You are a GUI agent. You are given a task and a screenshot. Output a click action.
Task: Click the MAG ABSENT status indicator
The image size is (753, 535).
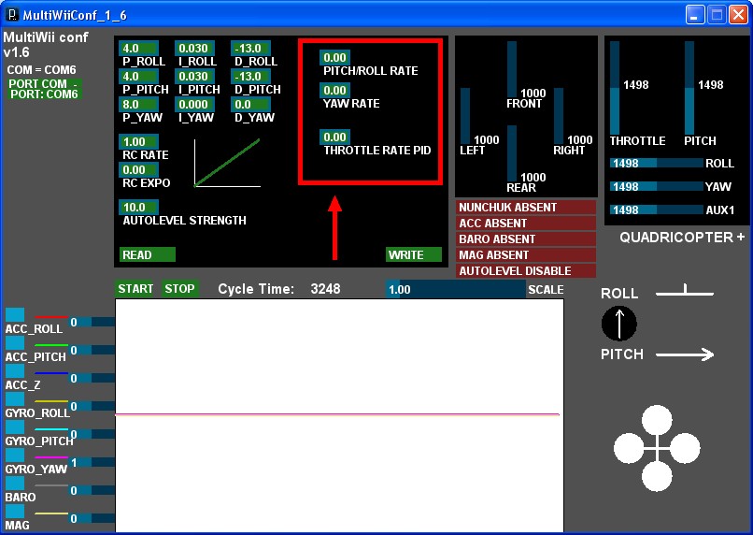tap(526, 255)
